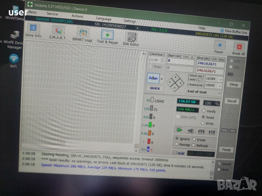Select the Remap radio option
This screenshot has width=262, height=196.
coord(176,144)
